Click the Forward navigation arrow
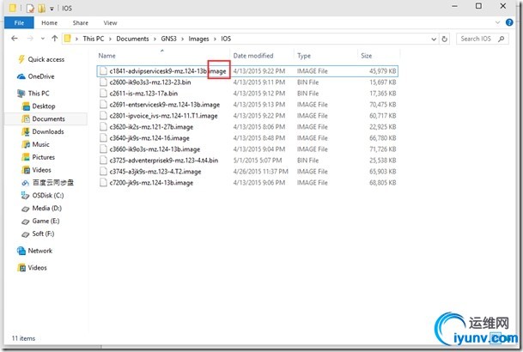Screen dimensions: 523x352 click(30, 39)
